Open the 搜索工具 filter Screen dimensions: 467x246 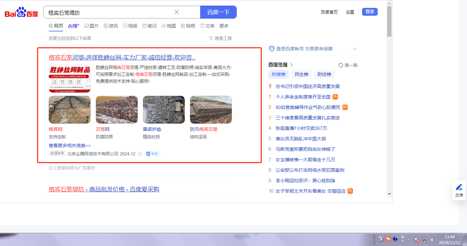click(x=220, y=38)
